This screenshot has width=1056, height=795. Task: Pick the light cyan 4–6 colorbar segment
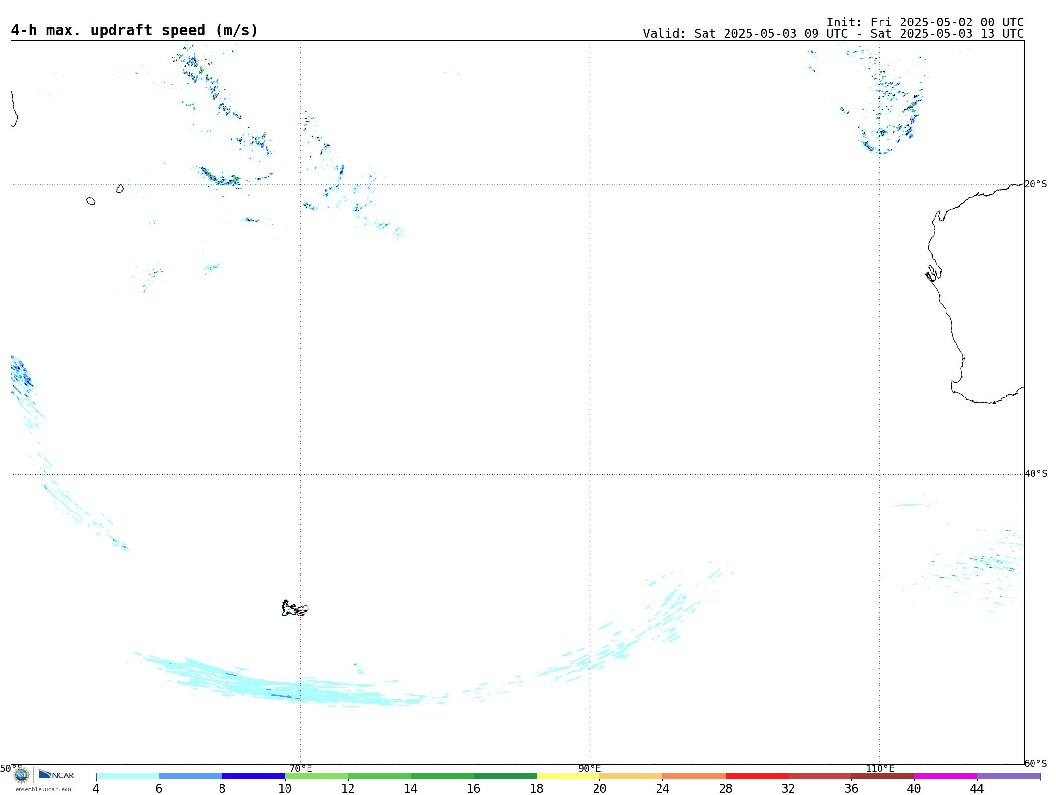click(x=128, y=776)
